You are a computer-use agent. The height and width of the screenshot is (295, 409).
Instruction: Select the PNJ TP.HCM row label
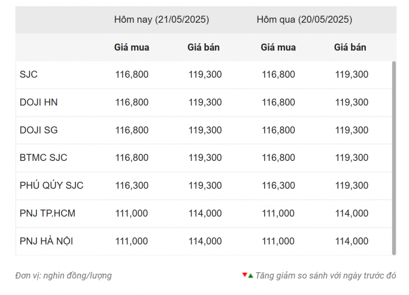pyautogui.click(x=48, y=213)
